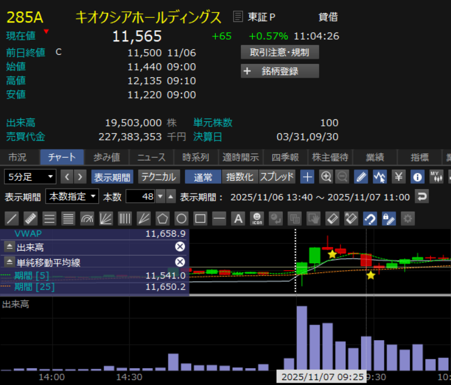Open the 5分足 timeframe dropdown

coord(30,177)
